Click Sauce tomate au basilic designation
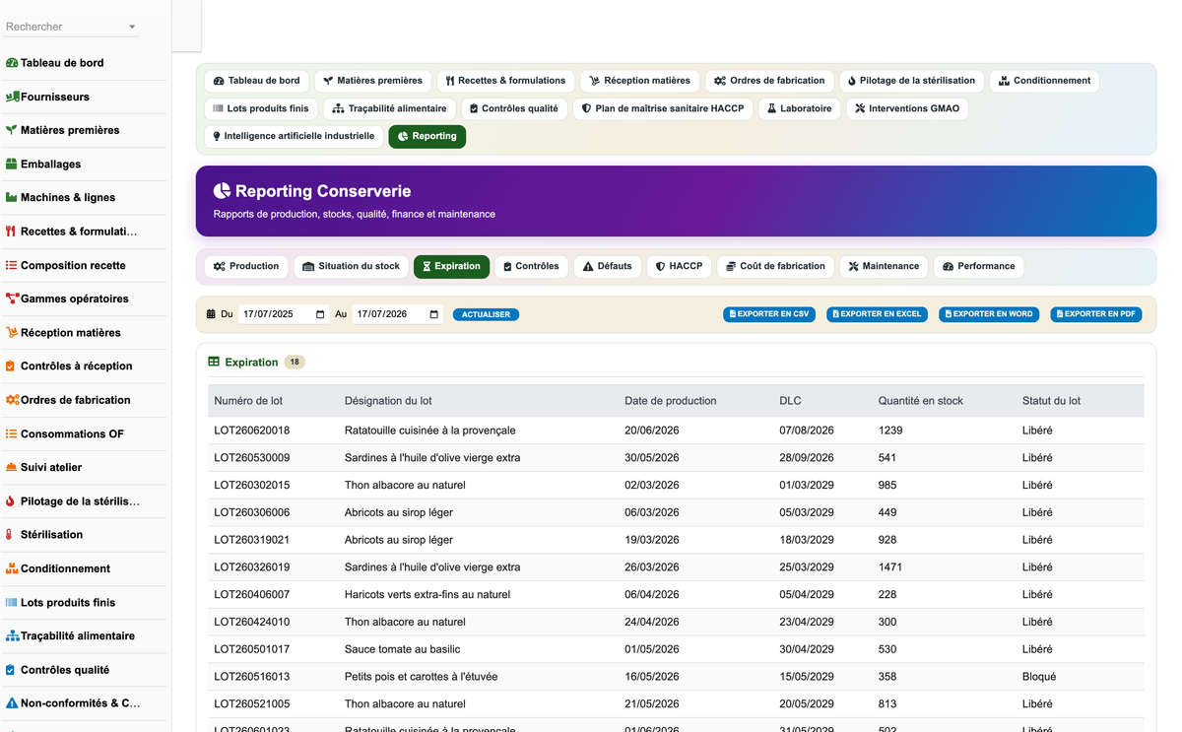This screenshot has height=732, width=1182. pyautogui.click(x=402, y=649)
